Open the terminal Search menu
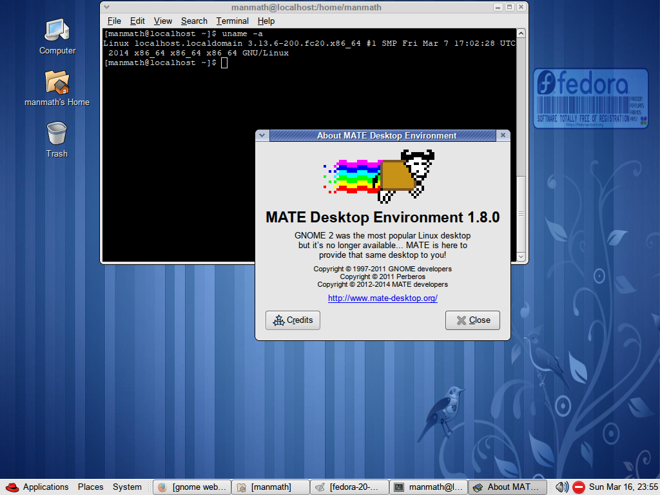This screenshot has height=495, width=660. tap(194, 21)
